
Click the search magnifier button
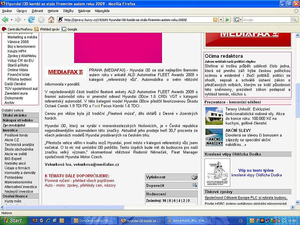[x=294, y=20]
